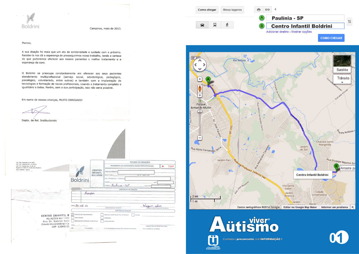Click the print icon above the directions
The width and height of the screenshot is (359, 254).
pos(258,10)
